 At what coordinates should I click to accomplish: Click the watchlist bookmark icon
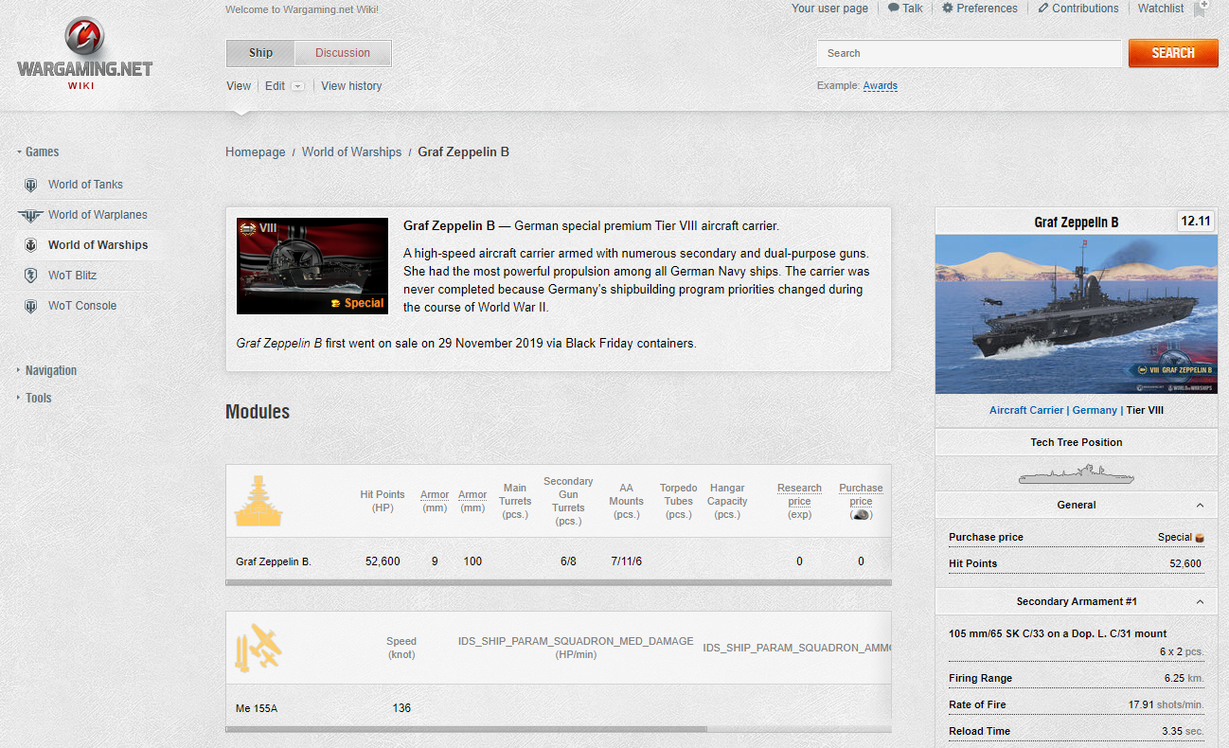(x=1200, y=9)
